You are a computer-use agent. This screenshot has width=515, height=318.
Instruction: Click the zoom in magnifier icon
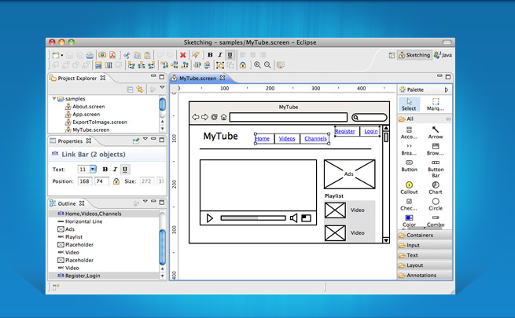pos(257,65)
